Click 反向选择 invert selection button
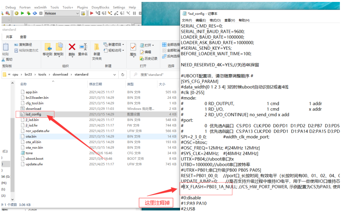The width and height of the screenshot is (346, 215). tap(171, 56)
